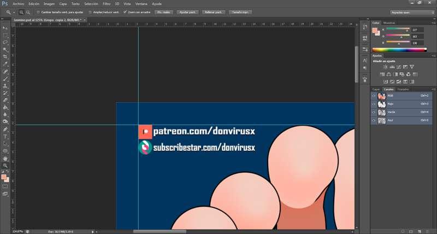The width and height of the screenshot is (437, 234).
Task: Select the Type tool
Action: (5, 137)
